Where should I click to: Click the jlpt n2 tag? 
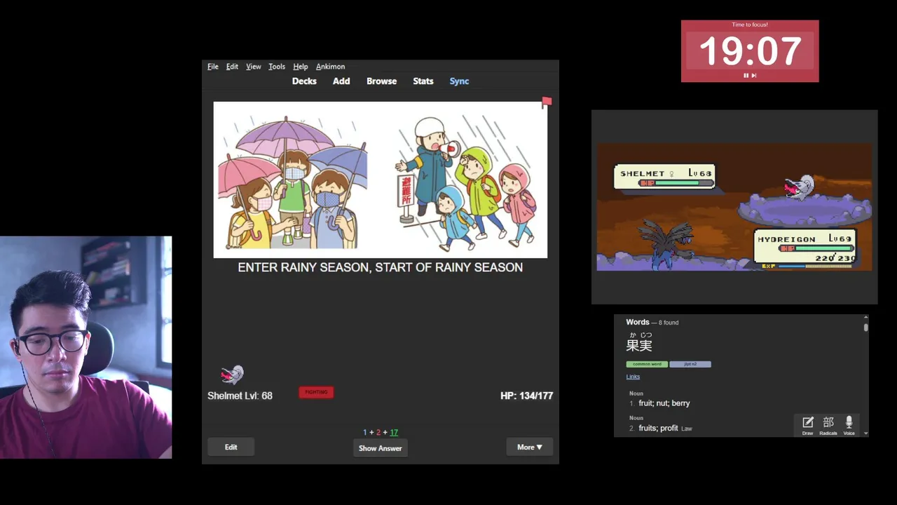pos(690,364)
